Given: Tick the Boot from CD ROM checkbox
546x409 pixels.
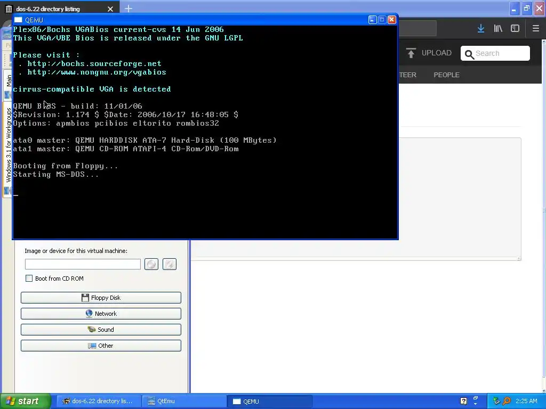Looking at the screenshot, I should (x=29, y=278).
